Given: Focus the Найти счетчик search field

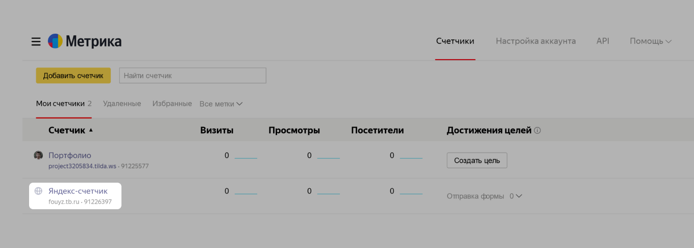Looking at the screenshot, I should point(192,76).
